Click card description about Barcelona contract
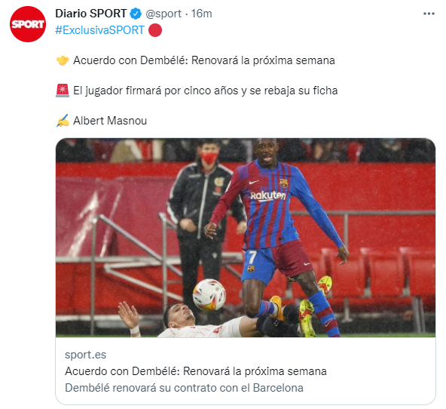The width and height of the screenshot is (446, 409). point(184,388)
